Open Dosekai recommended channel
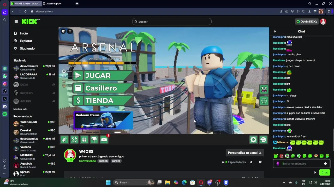Image resolution: width=334 pixels, height=187 pixels. point(34,132)
